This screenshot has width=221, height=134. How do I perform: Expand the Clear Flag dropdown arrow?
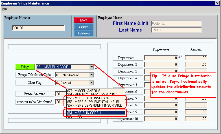(x=91, y=83)
